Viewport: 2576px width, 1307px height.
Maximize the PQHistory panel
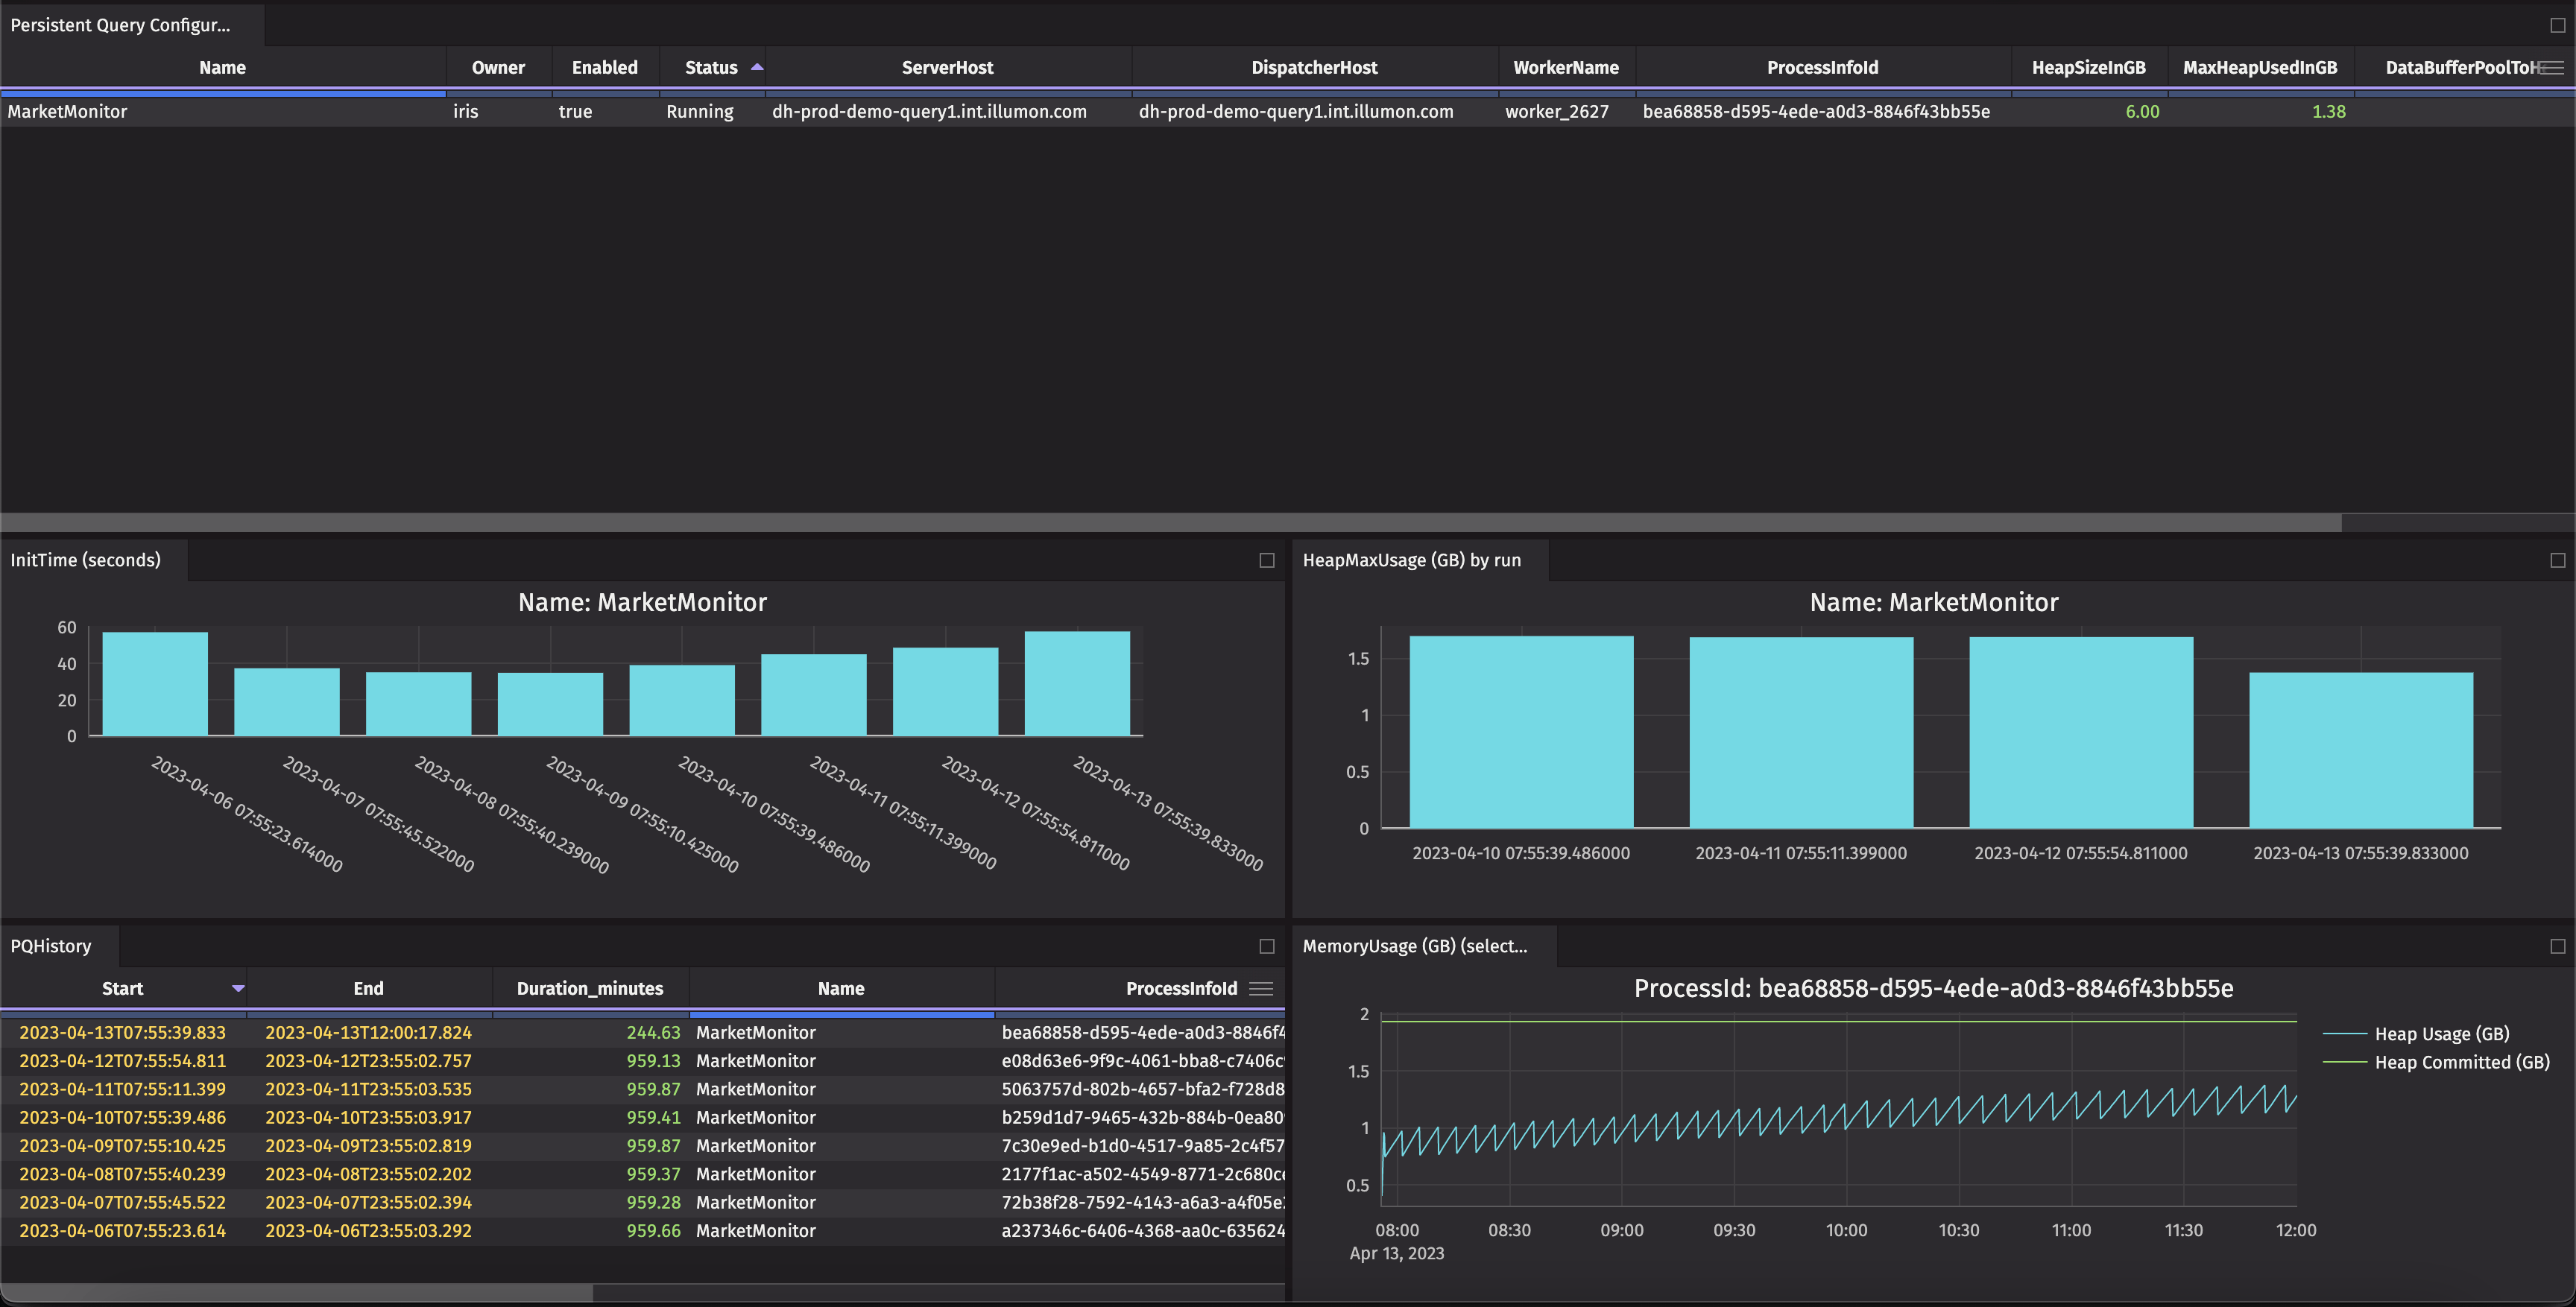tap(1266, 946)
